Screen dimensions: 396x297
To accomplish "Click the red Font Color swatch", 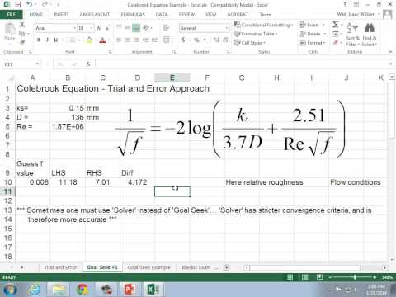I will pyautogui.click(x=102, y=40).
